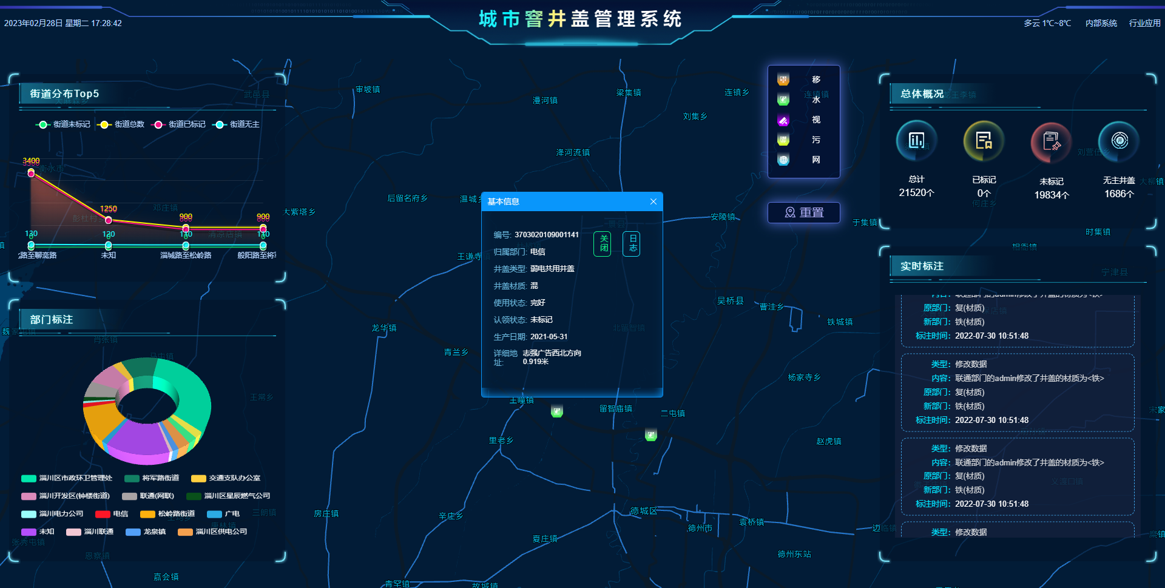This screenshot has height=588, width=1165.
Task: Click the total value 21520个
Action: pos(916,192)
